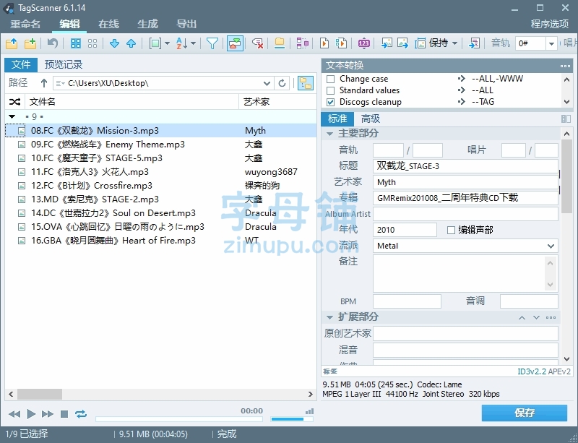Click the filter funnel icon
The height and width of the screenshot is (443, 578).
(x=212, y=43)
